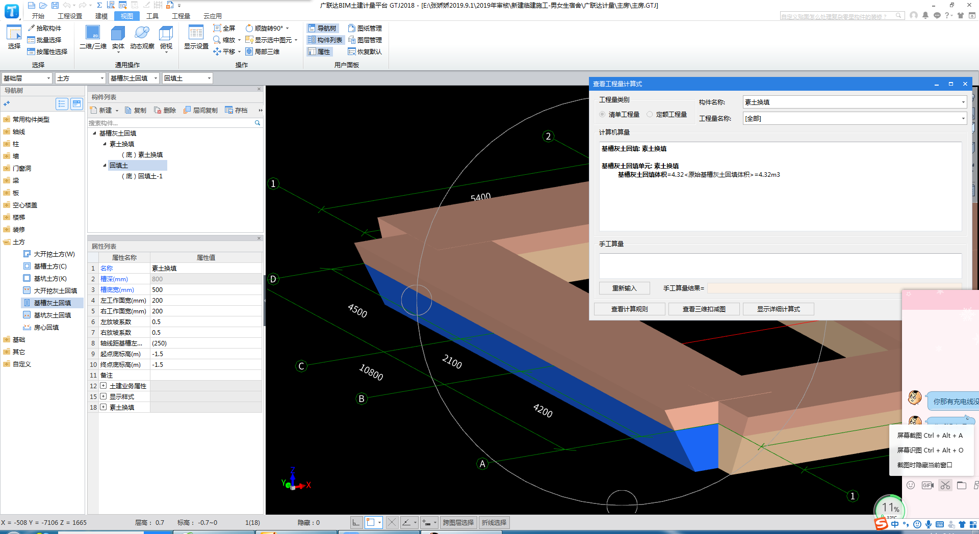Click the orthogonal mode icon in status bar
The height and width of the screenshot is (534, 979).
click(356, 522)
